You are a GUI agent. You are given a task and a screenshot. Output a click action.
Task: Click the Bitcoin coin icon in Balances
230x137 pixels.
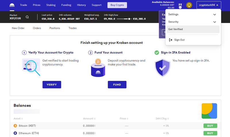click(15, 126)
